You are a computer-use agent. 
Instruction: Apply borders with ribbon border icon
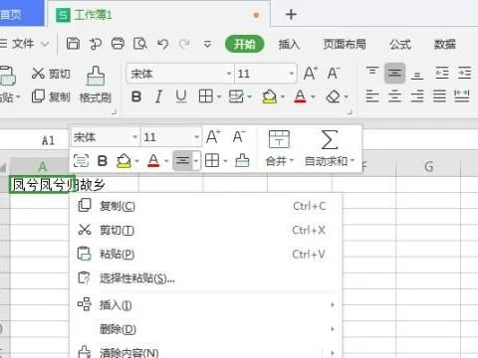(x=206, y=96)
